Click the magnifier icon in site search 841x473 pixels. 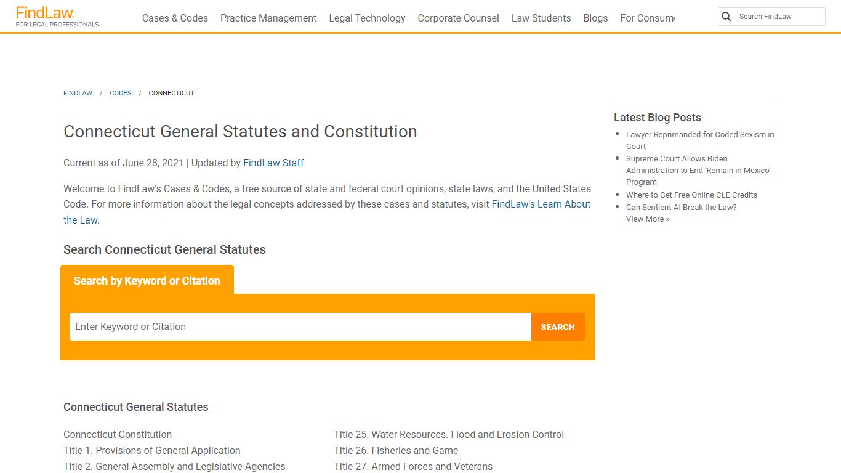pos(726,17)
